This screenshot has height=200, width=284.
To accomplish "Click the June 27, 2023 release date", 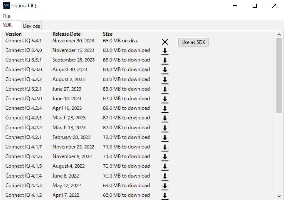I will 67,89.
